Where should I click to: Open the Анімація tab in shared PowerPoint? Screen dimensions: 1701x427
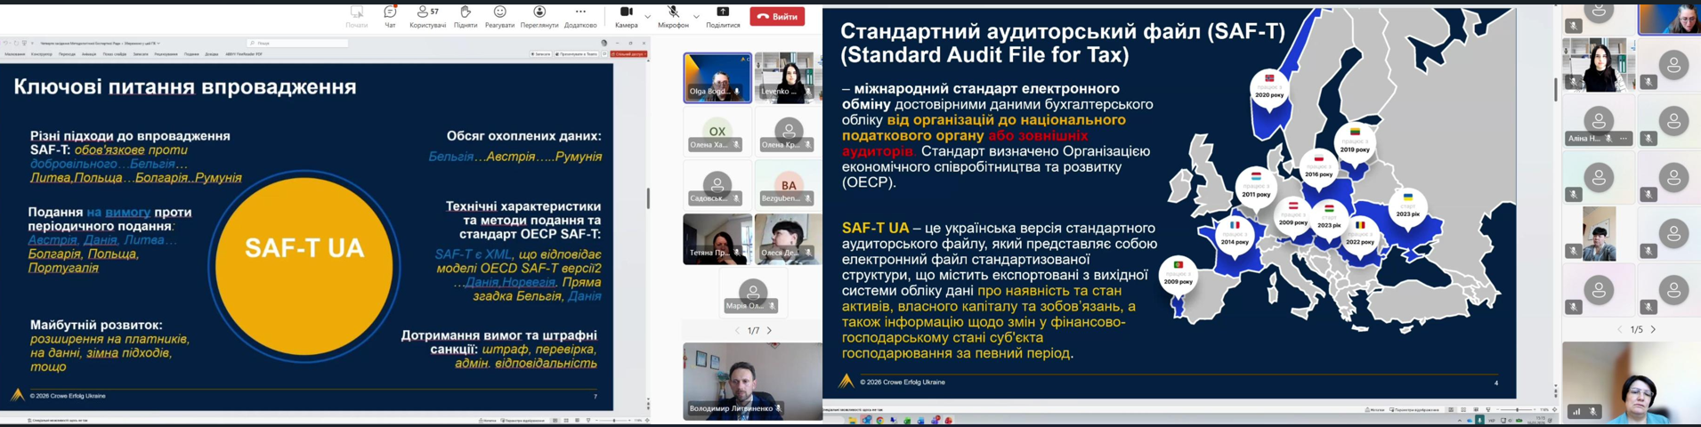(89, 54)
